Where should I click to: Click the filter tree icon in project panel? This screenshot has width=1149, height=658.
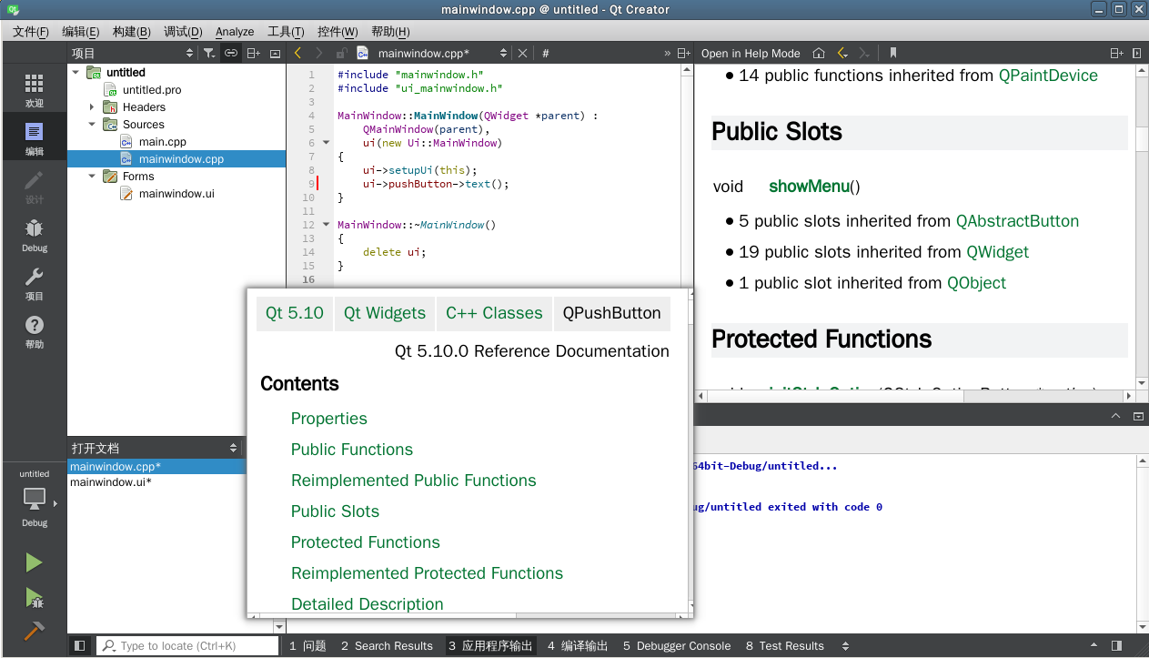[209, 54]
